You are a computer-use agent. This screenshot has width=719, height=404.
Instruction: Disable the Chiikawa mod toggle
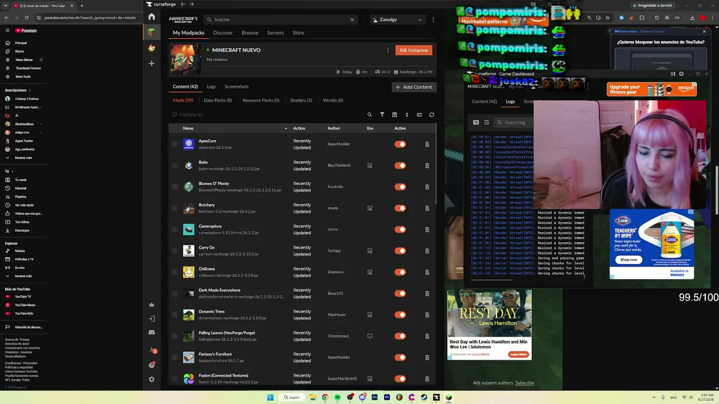tap(400, 272)
